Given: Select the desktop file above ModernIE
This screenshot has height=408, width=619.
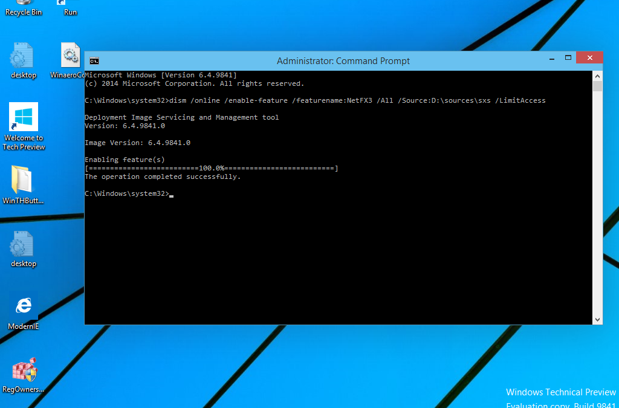Looking at the screenshot, I should [24, 249].
